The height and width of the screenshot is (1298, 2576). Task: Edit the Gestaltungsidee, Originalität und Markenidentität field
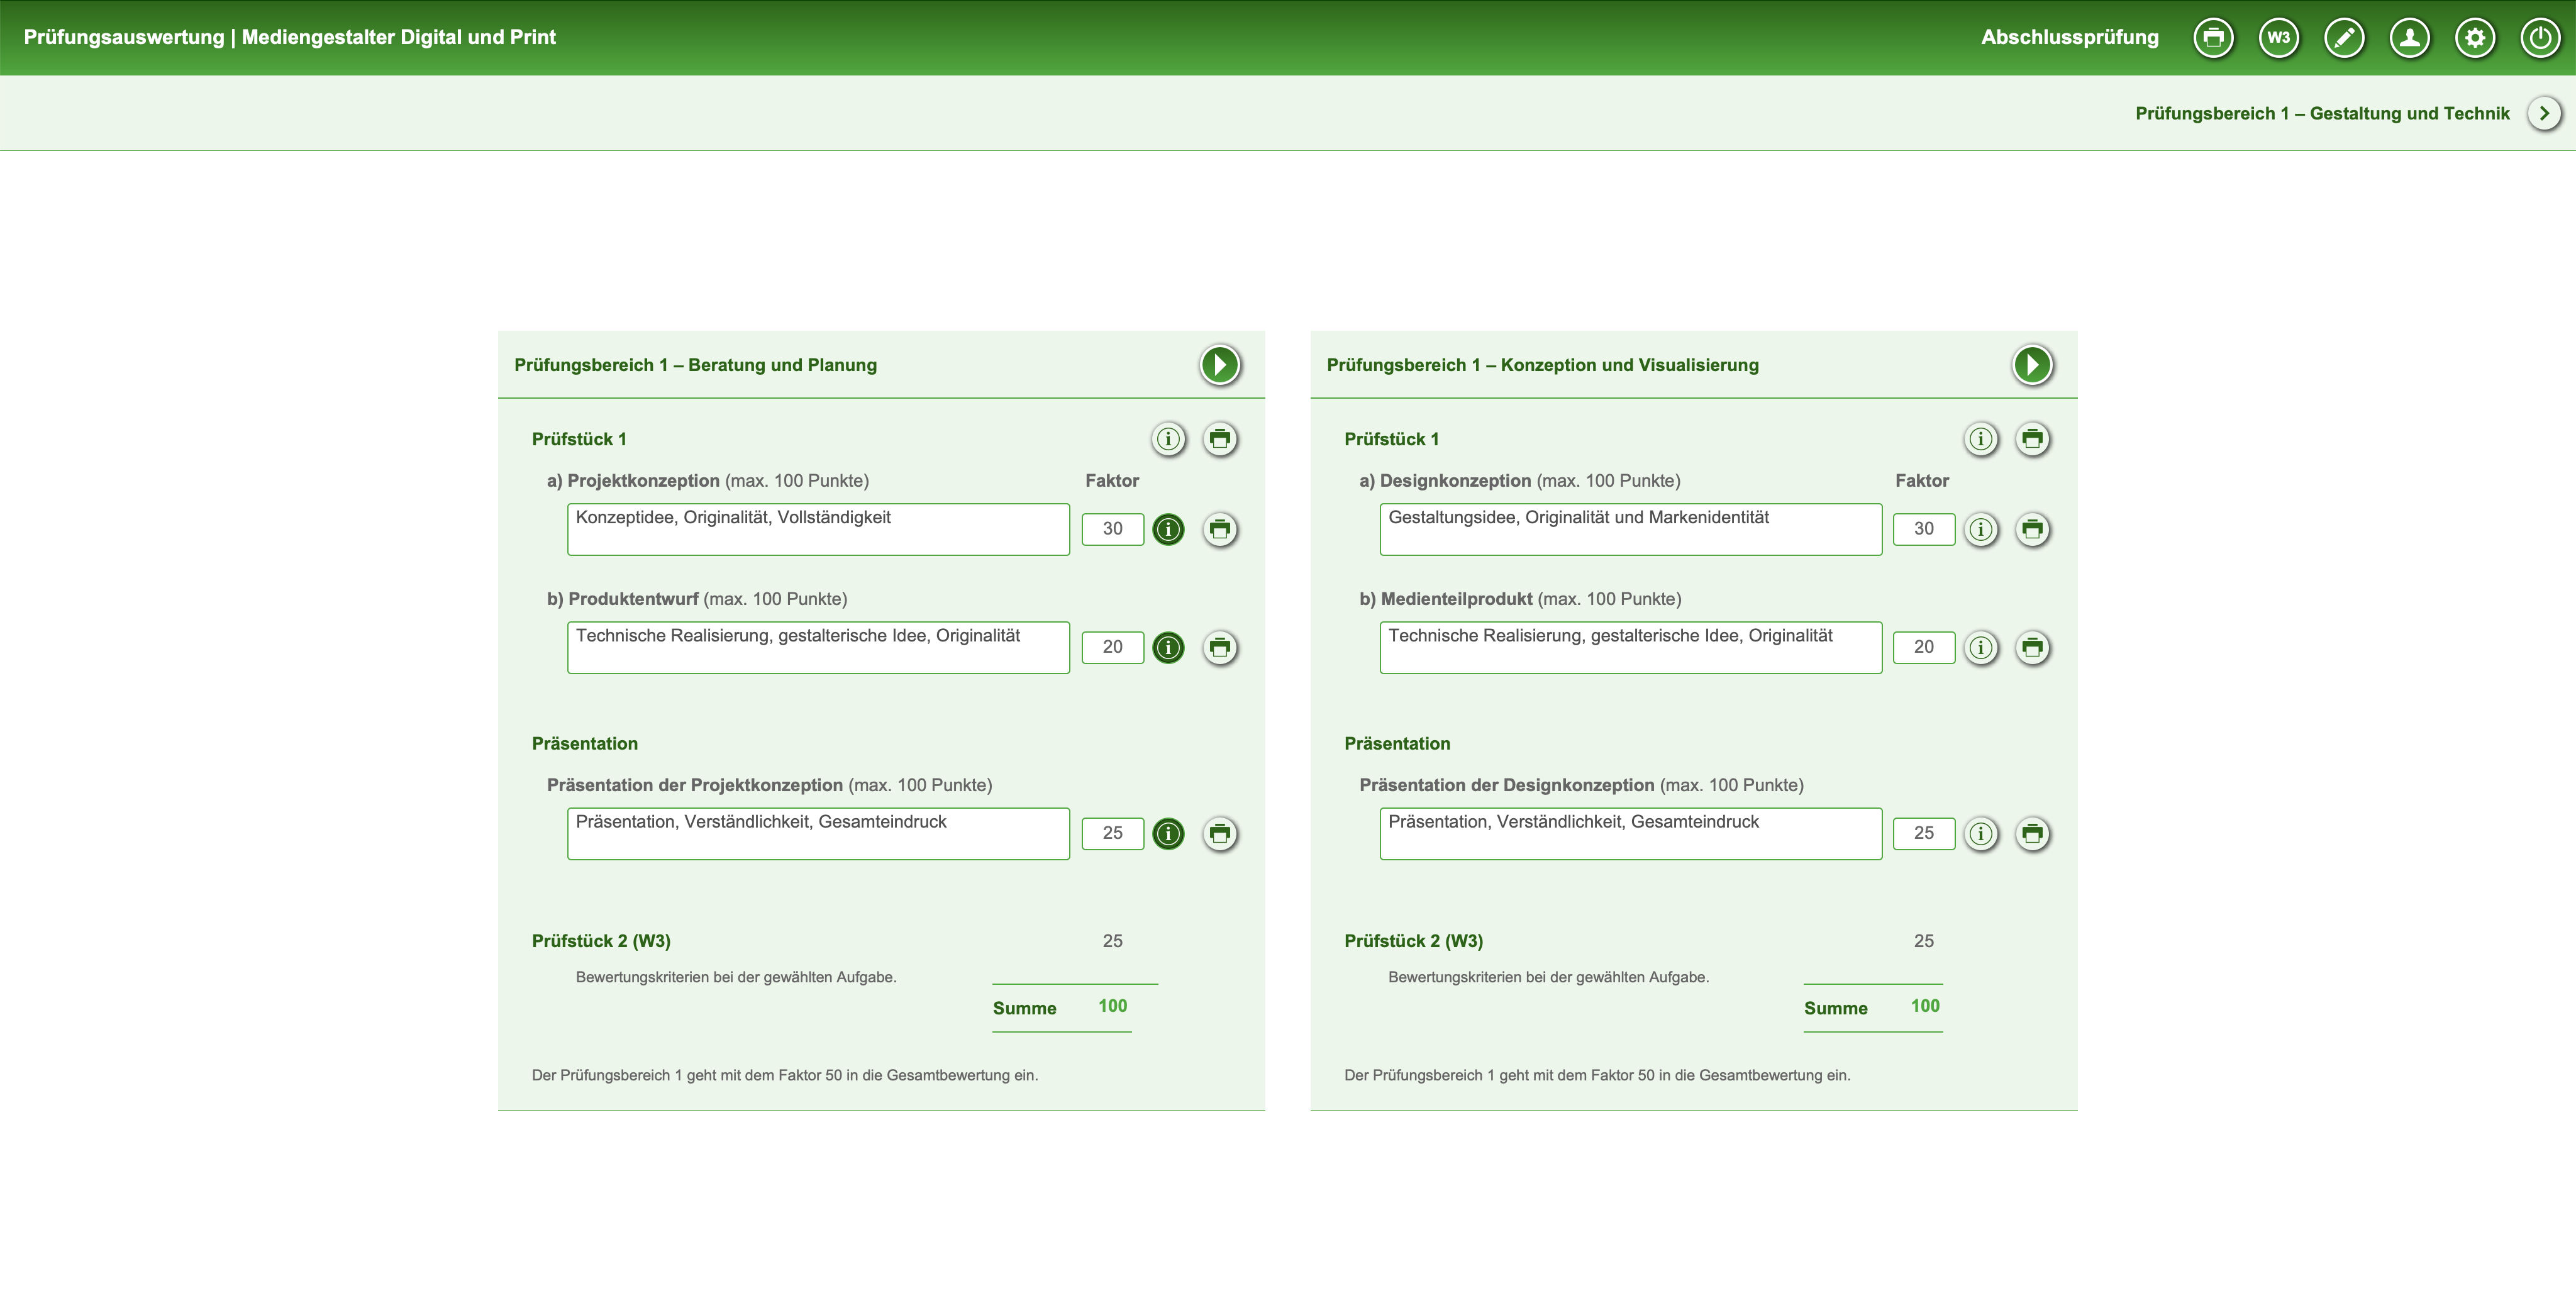tap(1630, 529)
